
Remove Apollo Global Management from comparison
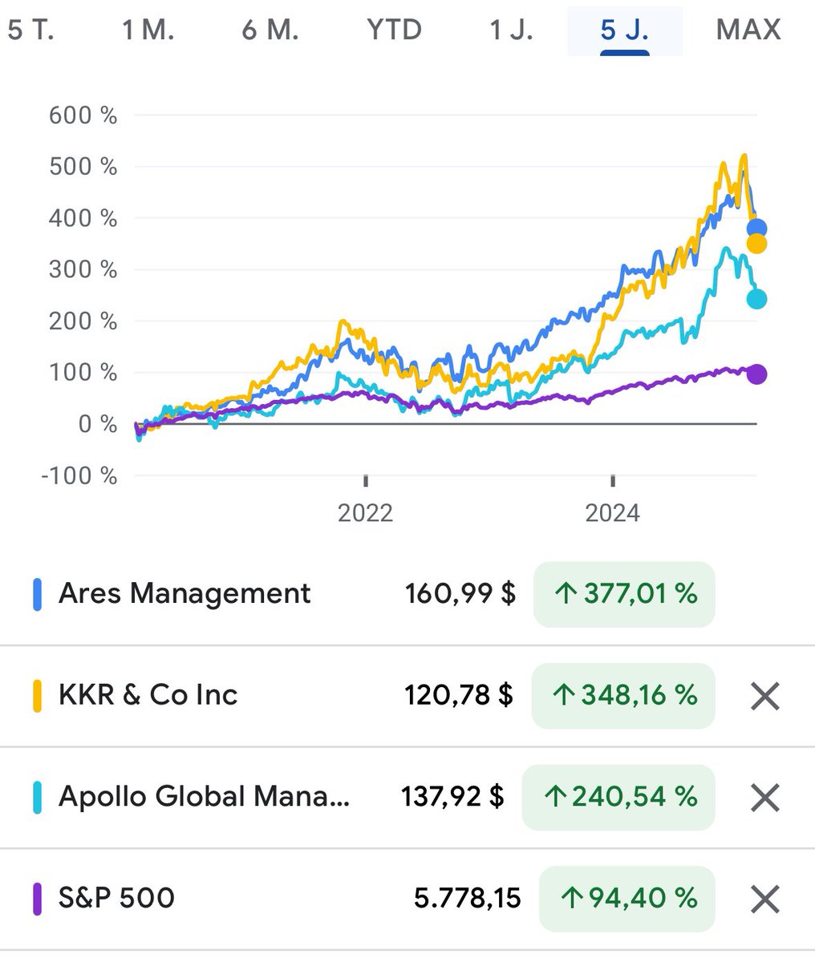(x=765, y=798)
